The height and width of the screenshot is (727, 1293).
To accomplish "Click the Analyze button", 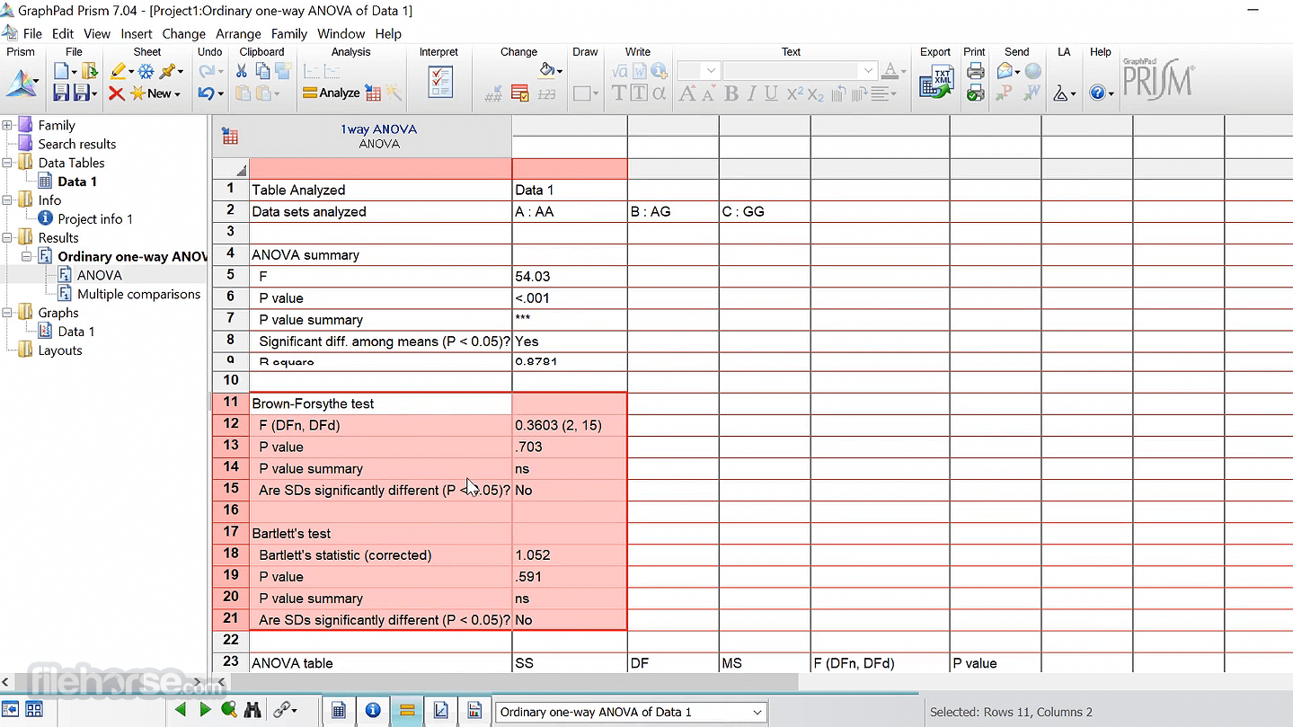I will pyautogui.click(x=332, y=93).
